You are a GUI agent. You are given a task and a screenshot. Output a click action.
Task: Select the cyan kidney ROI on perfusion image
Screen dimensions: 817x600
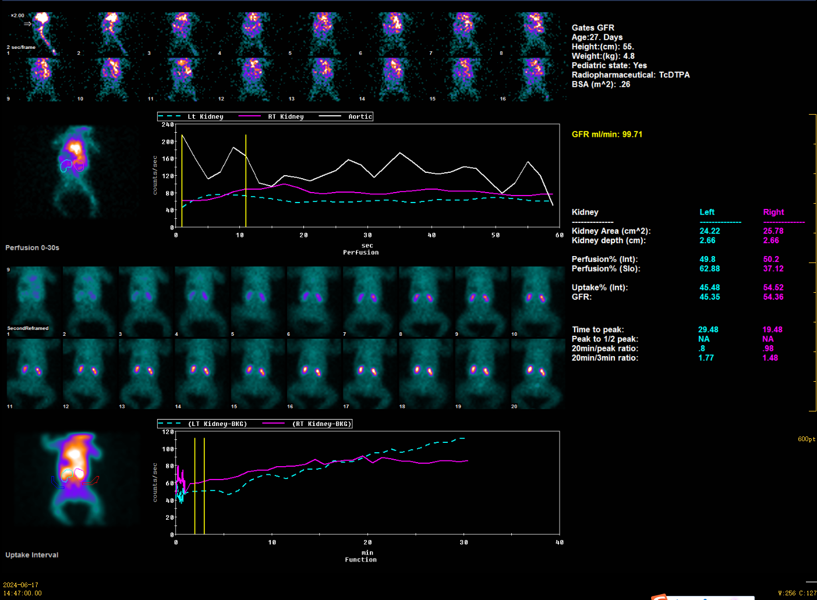coord(66,166)
